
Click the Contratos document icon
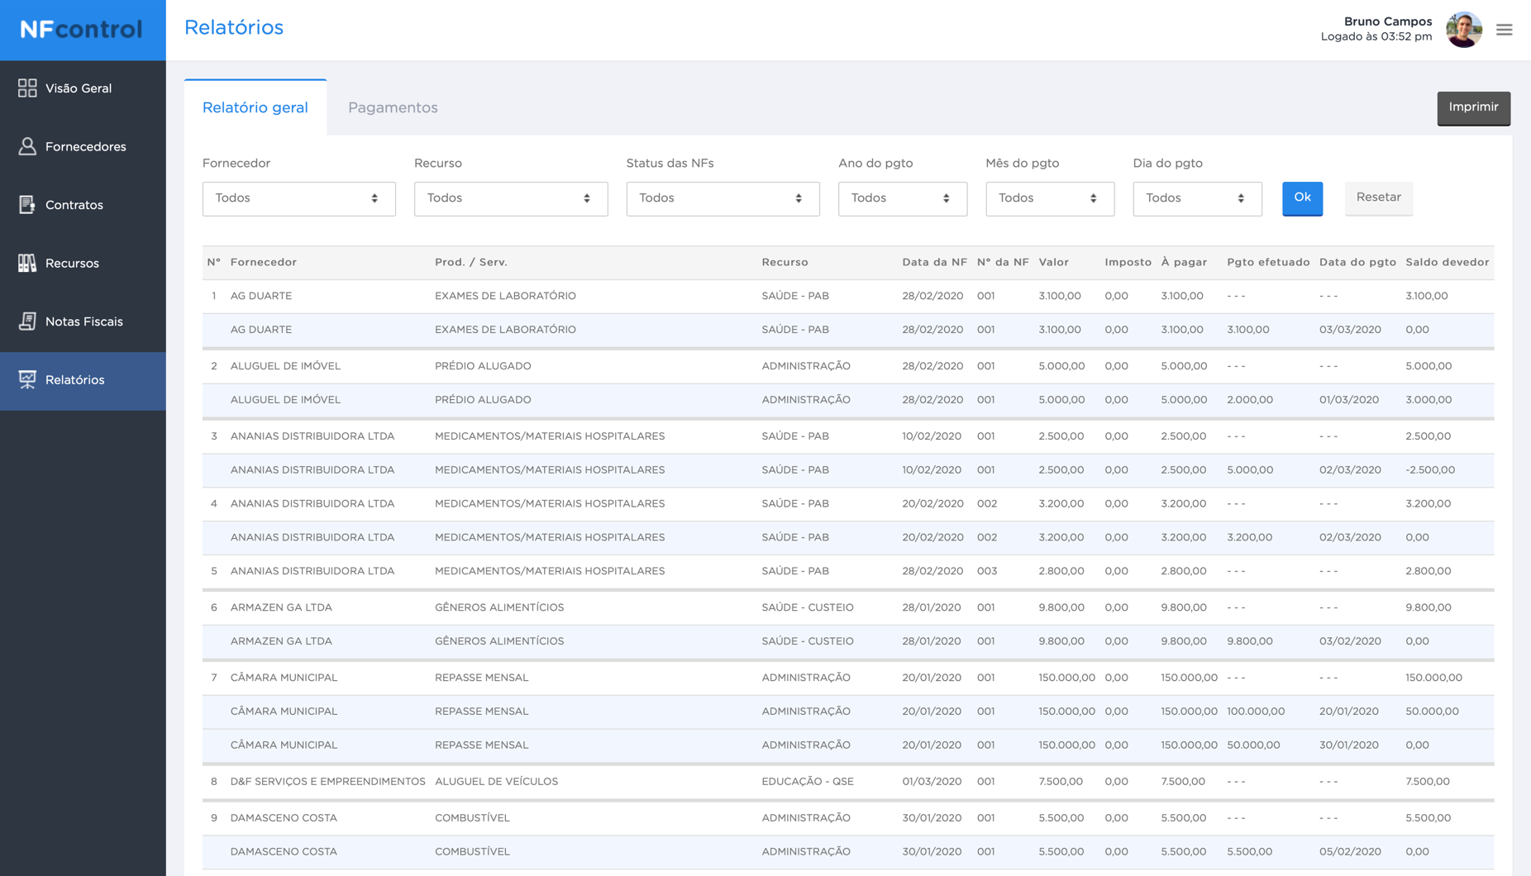click(27, 205)
